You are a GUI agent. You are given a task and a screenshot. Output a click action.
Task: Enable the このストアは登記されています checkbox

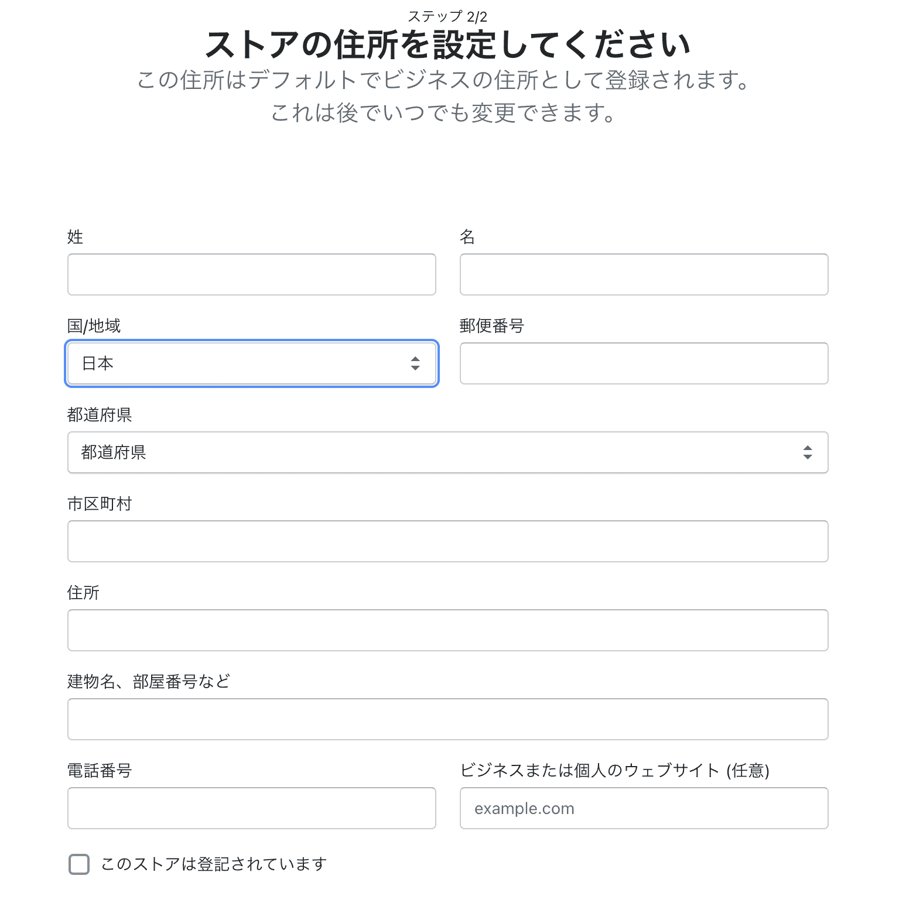[79, 864]
